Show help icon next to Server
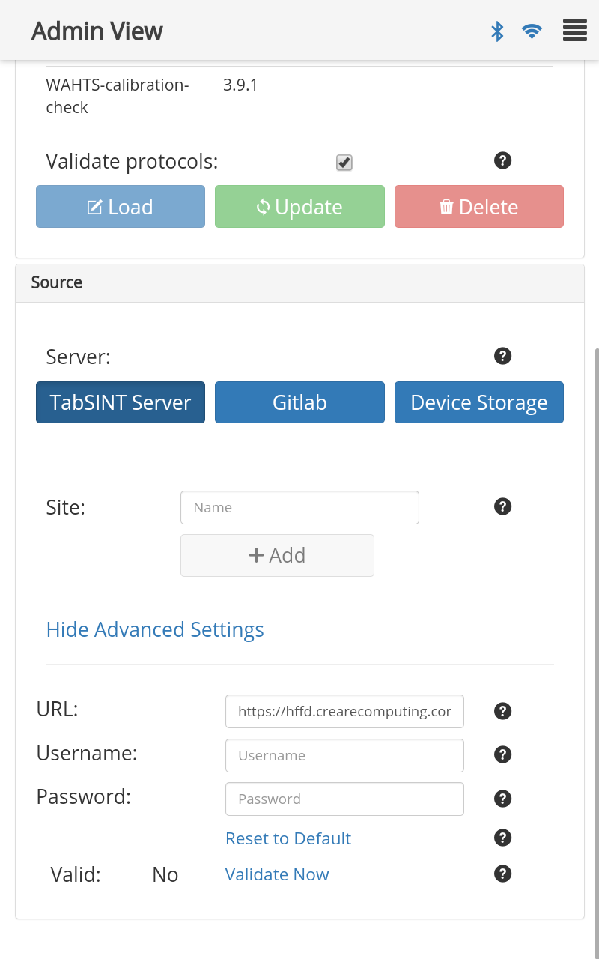The height and width of the screenshot is (959, 599). point(503,356)
